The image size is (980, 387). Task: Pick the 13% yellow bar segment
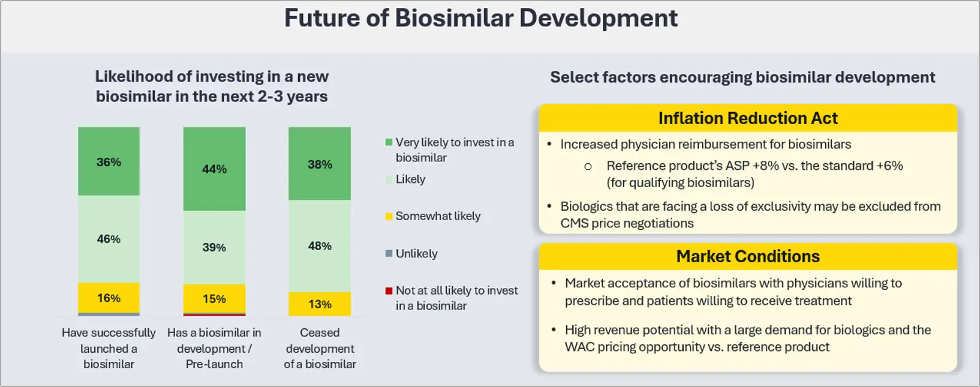[320, 304]
